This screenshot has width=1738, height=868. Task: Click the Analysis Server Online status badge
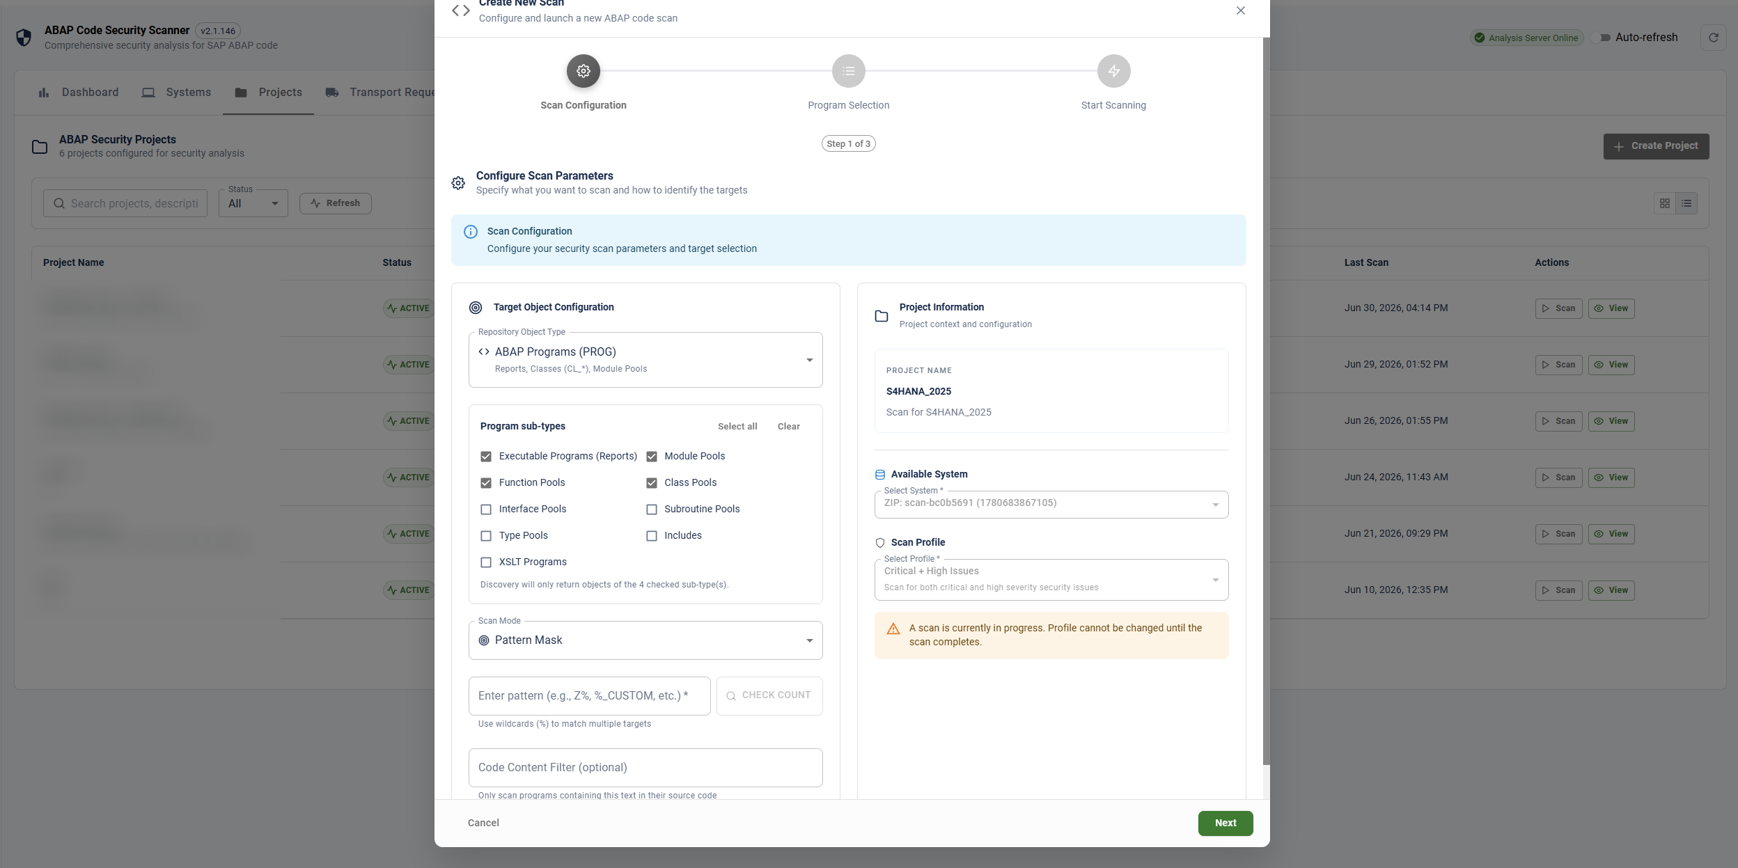[1526, 38]
